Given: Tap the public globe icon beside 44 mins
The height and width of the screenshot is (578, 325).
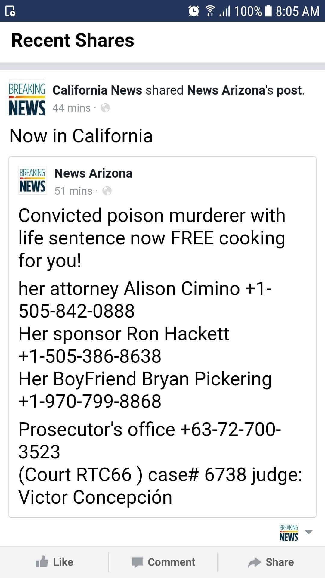Looking at the screenshot, I should coord(105,108).
